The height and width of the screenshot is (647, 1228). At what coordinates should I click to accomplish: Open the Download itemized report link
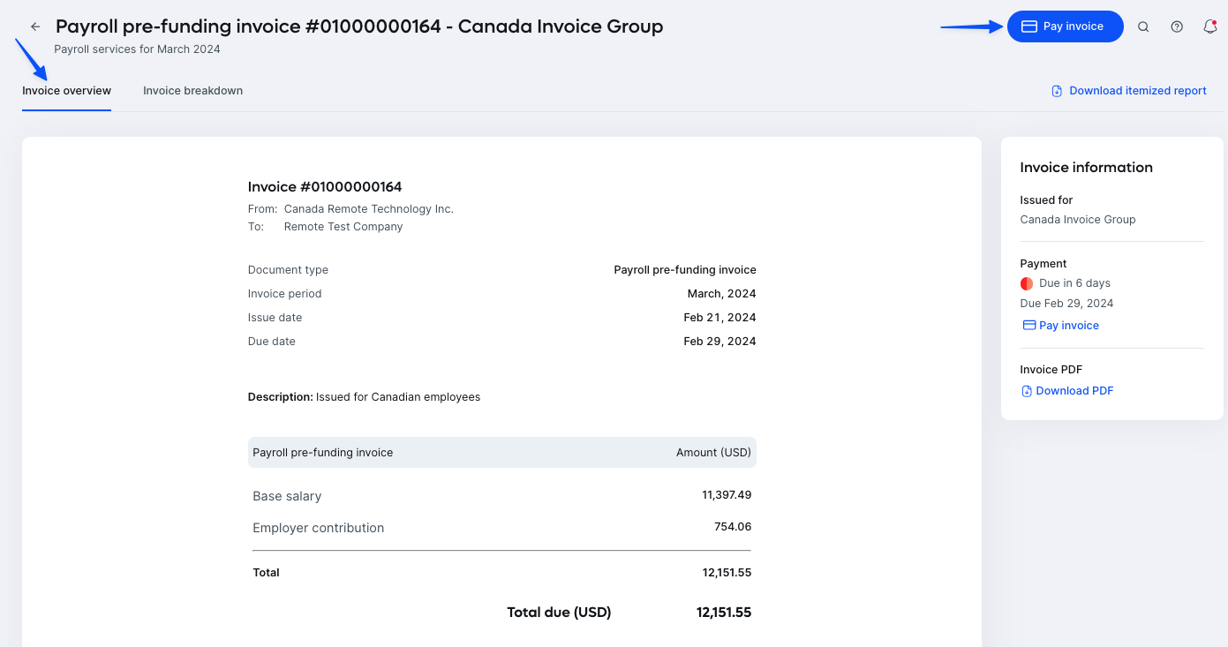1137,91
